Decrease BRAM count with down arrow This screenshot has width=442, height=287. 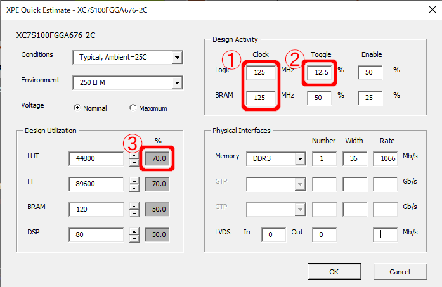coord(134,214)
